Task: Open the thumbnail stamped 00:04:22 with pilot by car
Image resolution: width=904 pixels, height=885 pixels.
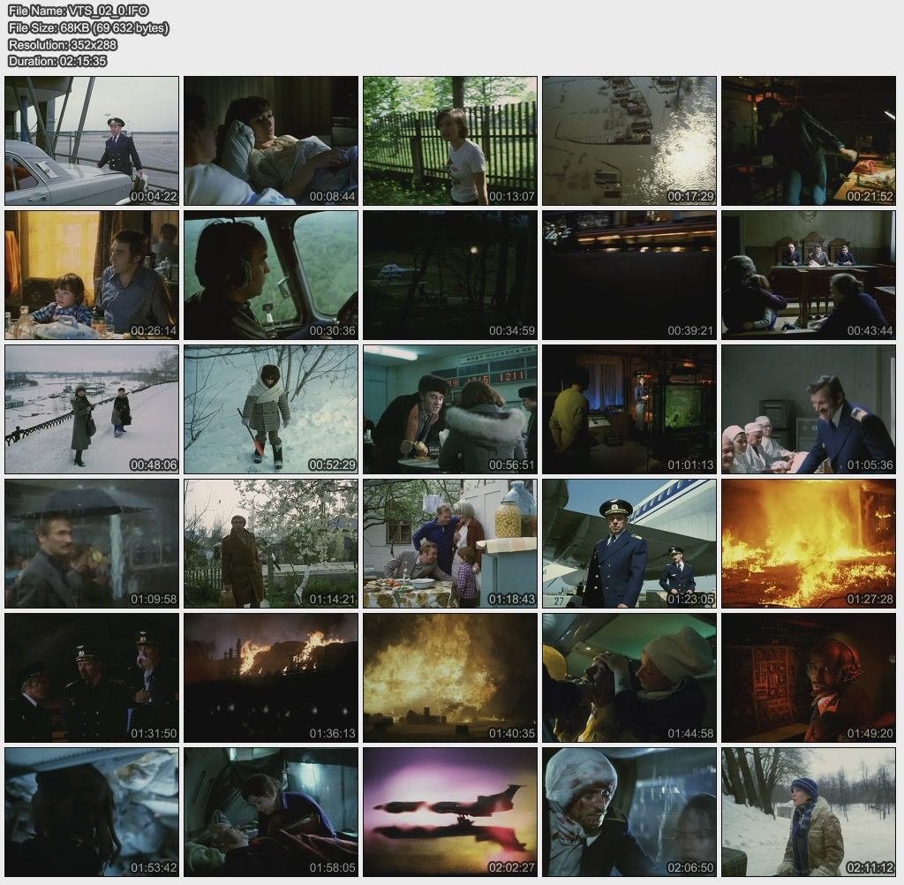Action: click(x=92, y=140)
